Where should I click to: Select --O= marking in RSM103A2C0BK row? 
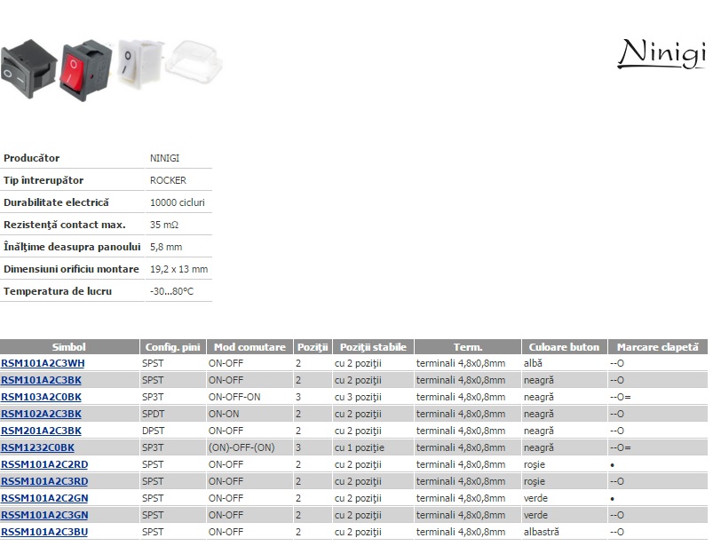621,397
